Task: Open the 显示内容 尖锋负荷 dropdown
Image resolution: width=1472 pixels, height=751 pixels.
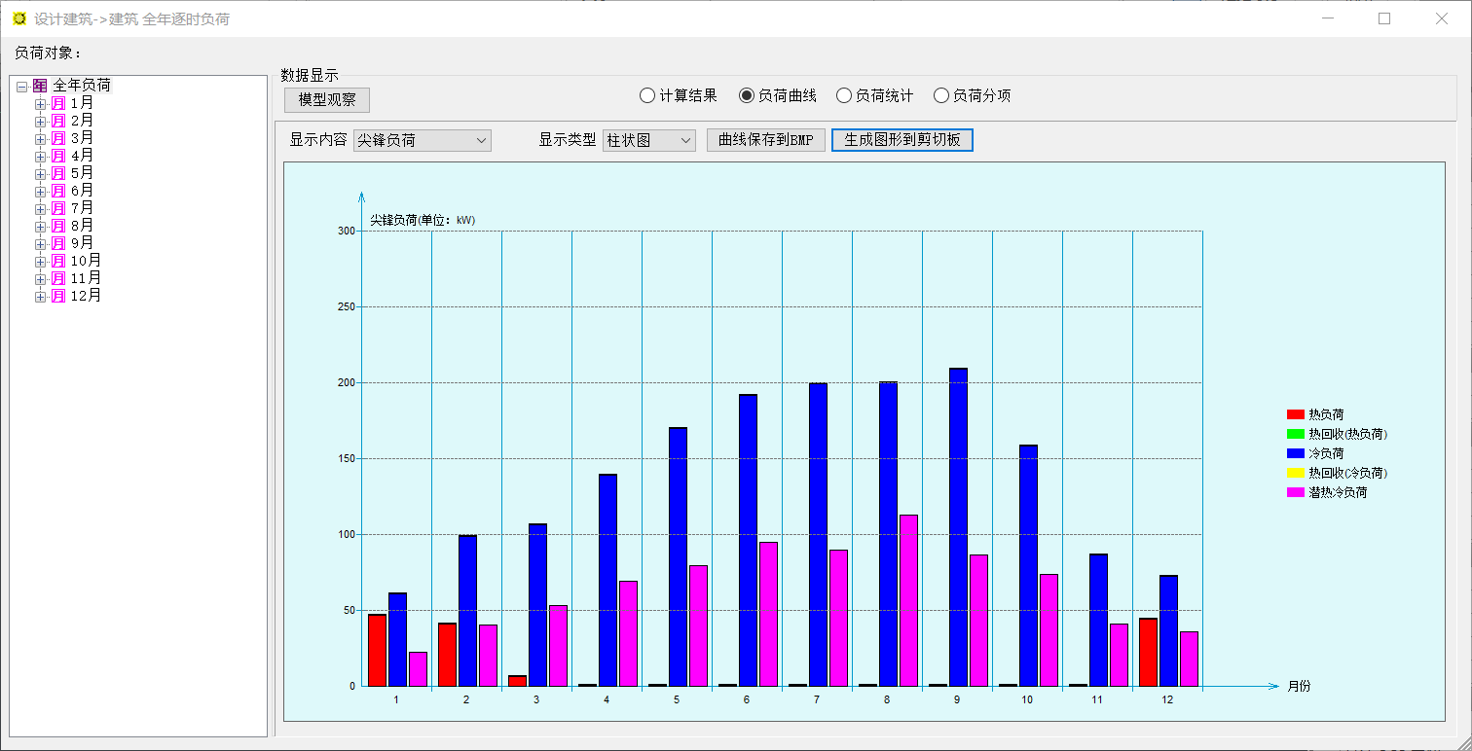Action: point(422,140)
